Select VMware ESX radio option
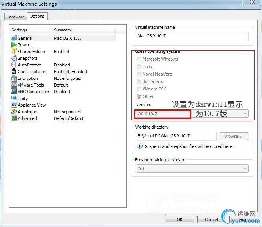This screenshot has height=227, width=262. 139,89
